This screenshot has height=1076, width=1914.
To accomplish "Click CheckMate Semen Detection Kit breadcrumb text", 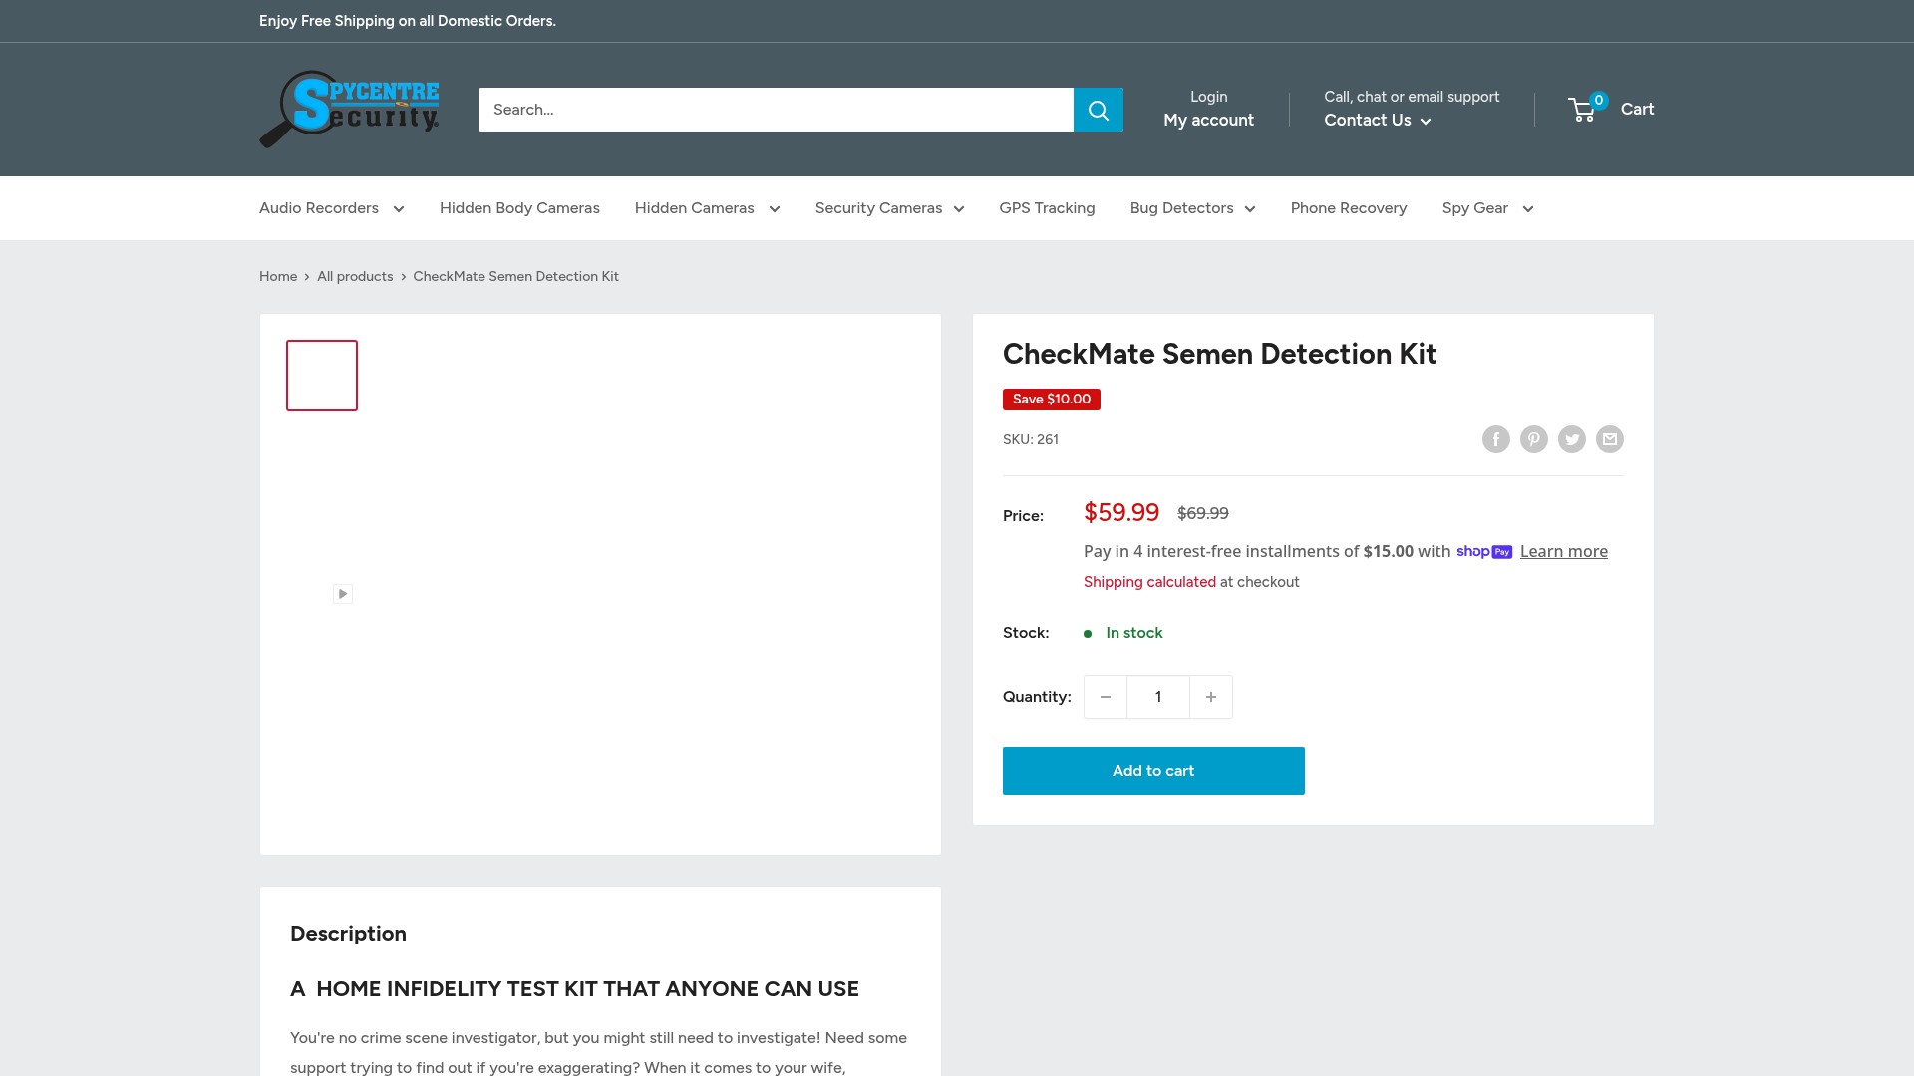I will 515,277.
